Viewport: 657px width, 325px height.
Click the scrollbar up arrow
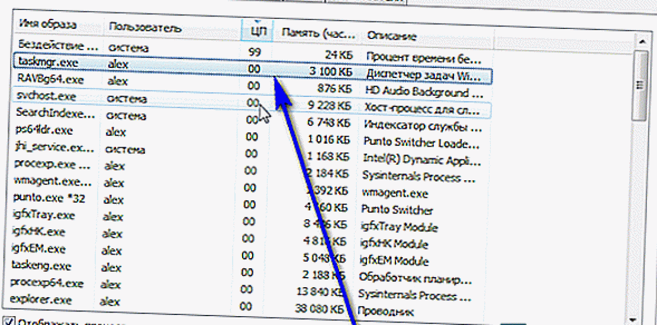[640, 41]
